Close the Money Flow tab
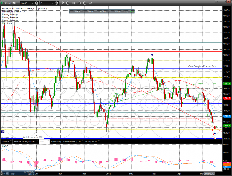232x176 pixels. pos(99,141)
